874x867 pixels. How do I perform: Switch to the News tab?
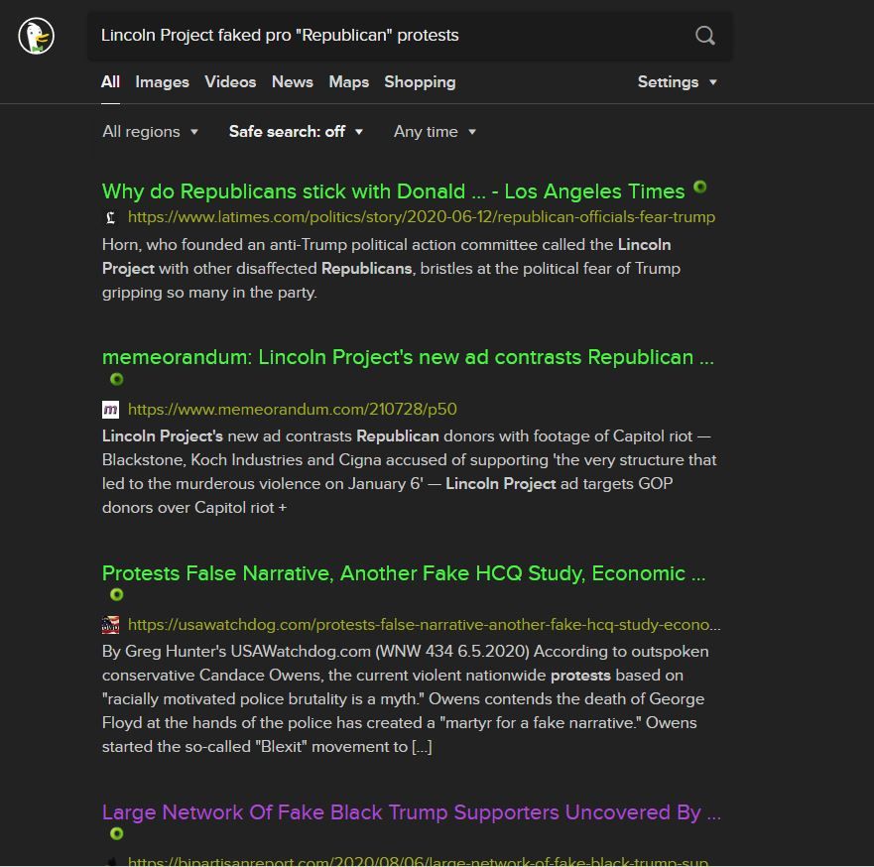292,82
